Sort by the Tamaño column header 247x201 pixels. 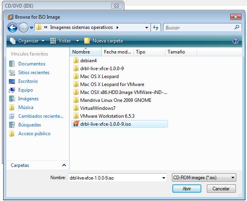pos(176,52)
